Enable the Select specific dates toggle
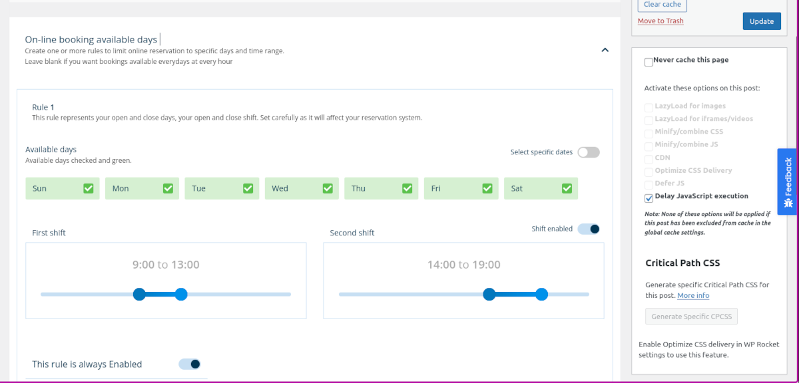Image resolution: width=799 pixels, height=383 pixels. click(589, 152)
